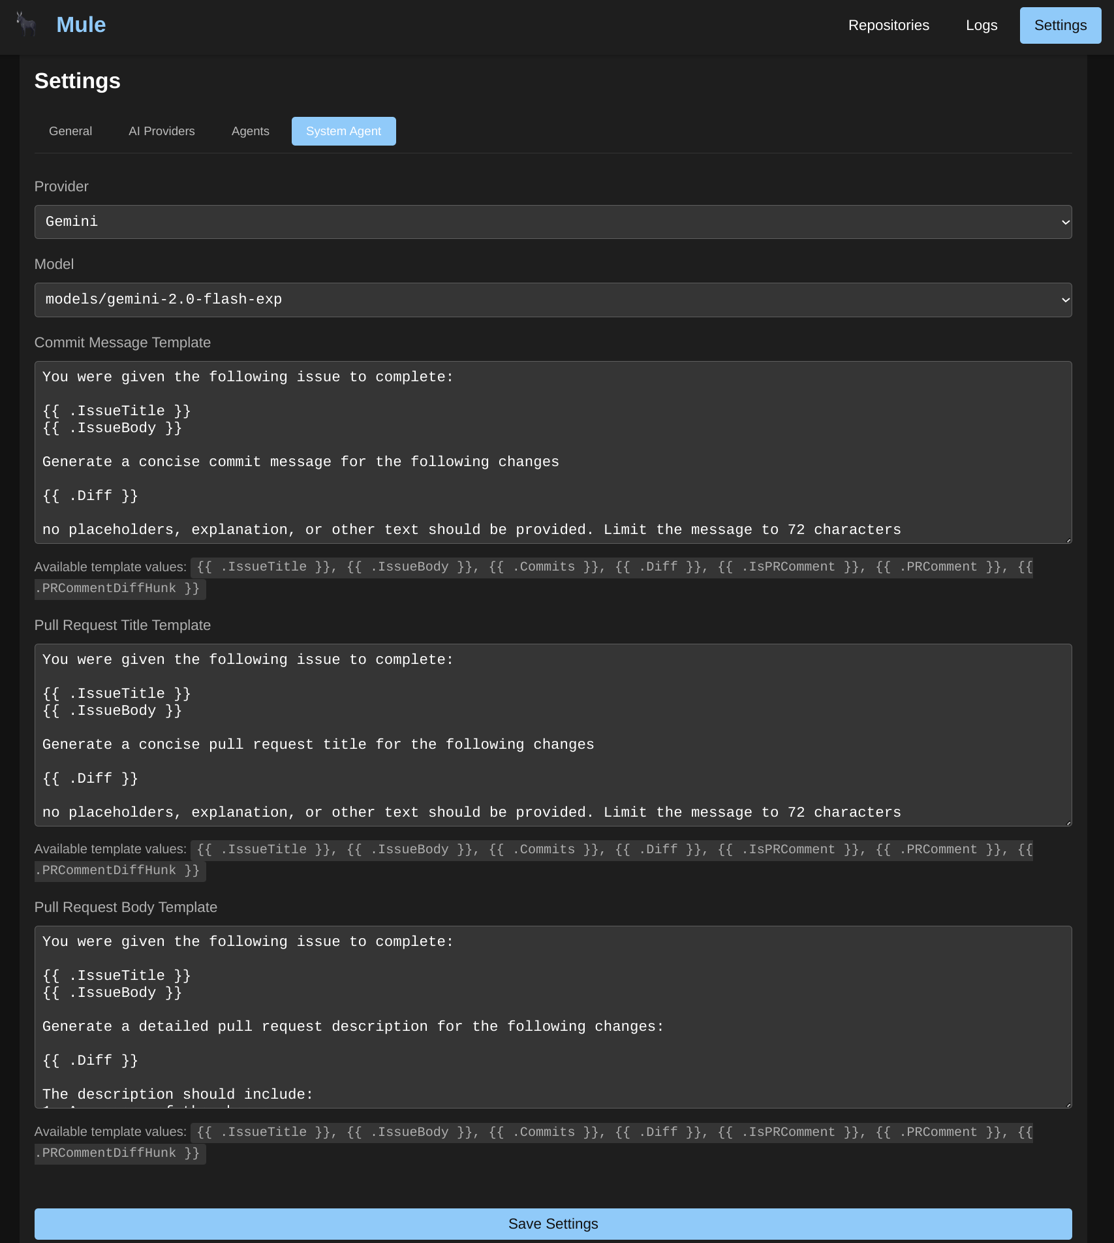Click template values hint under PR Body Template
Viewport: 1114px width, 1243px height.
coord(534,1142)
